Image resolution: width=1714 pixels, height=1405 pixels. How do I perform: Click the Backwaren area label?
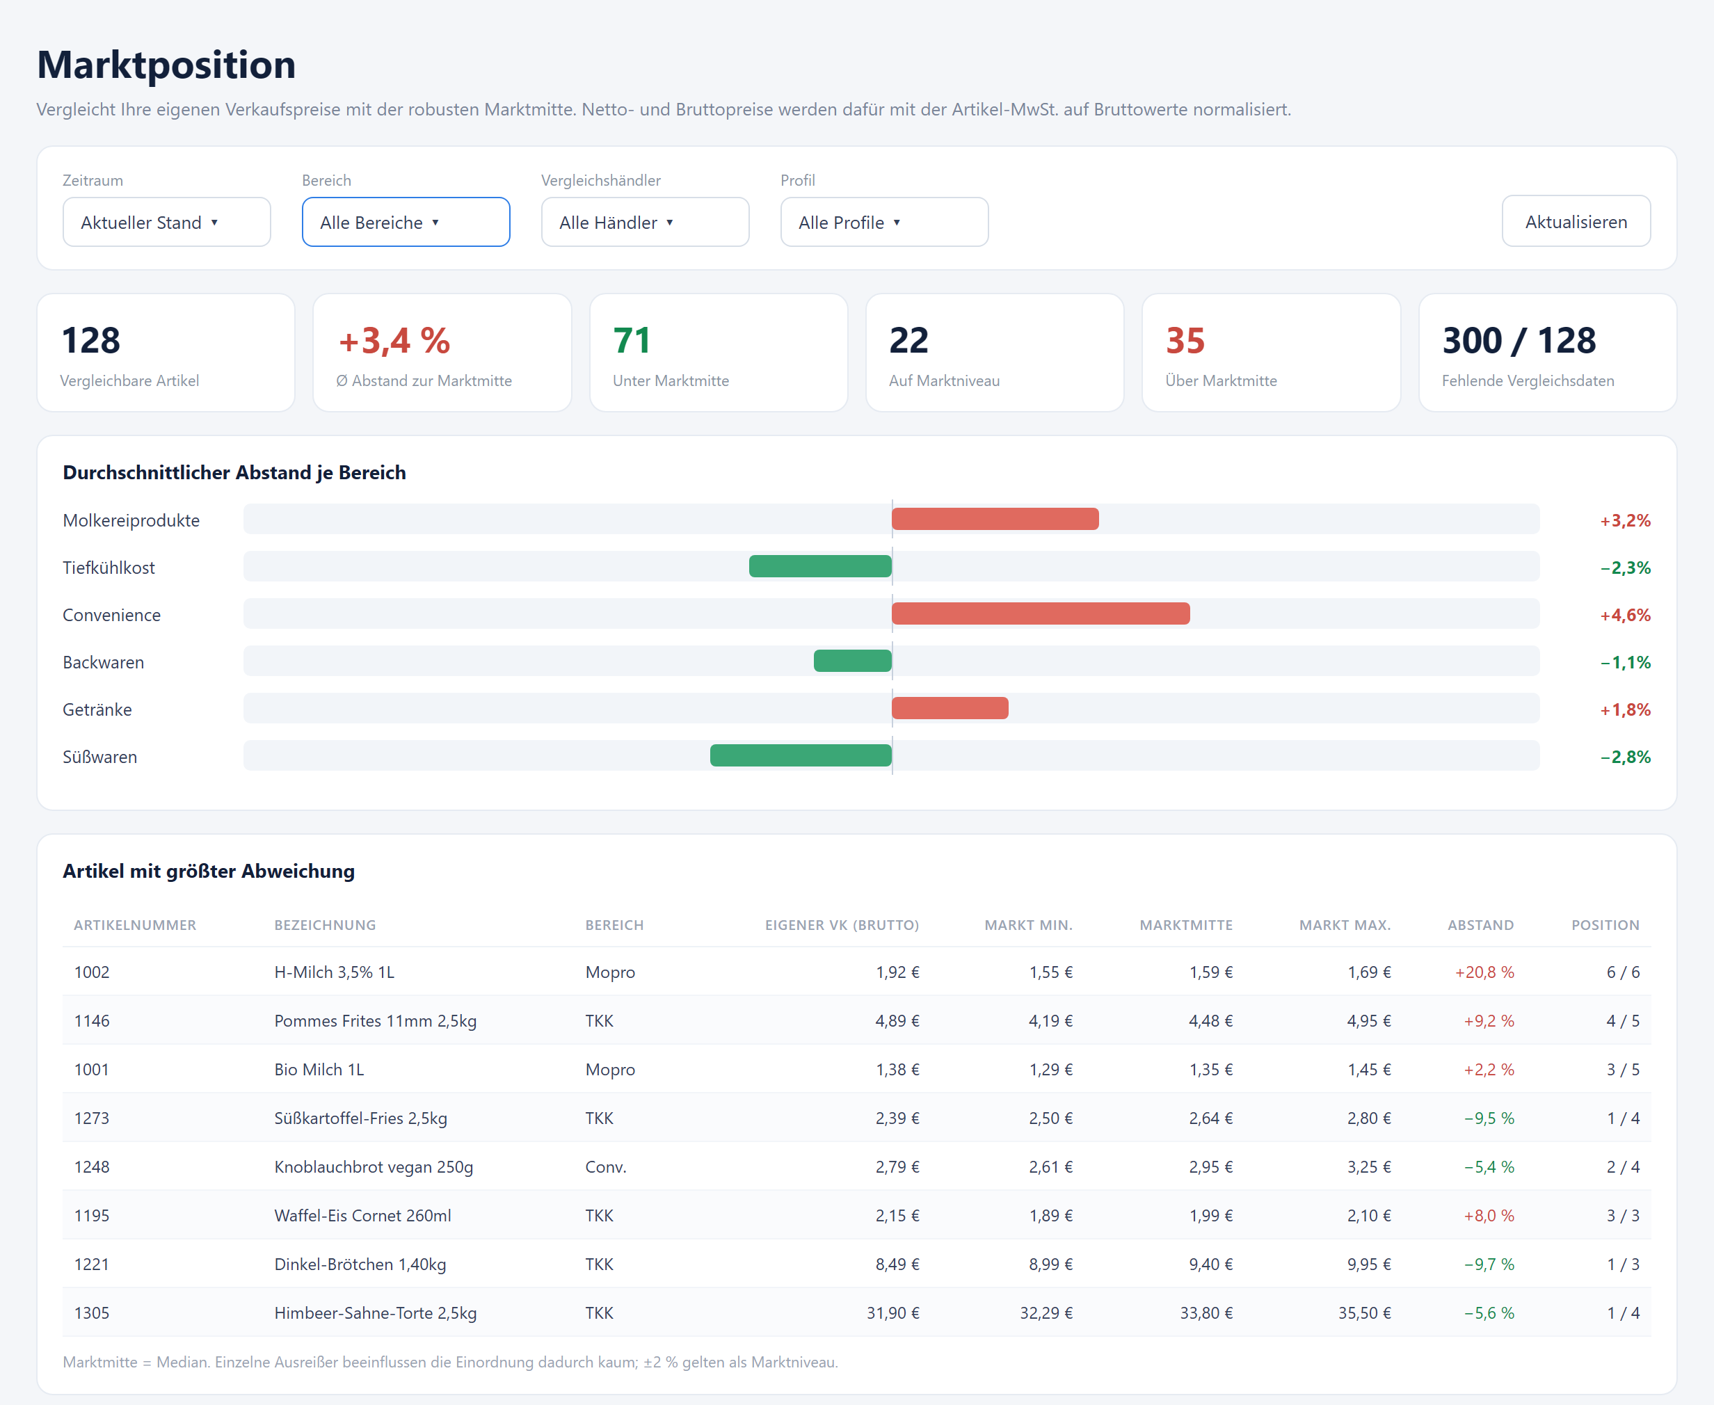pos(104,662)
